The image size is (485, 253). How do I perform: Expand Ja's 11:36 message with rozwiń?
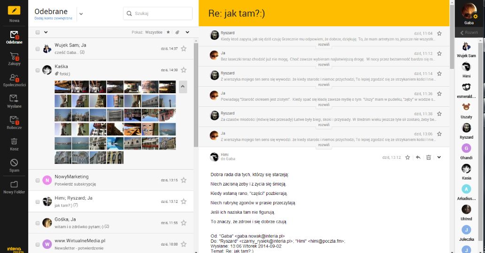(324, 104)
